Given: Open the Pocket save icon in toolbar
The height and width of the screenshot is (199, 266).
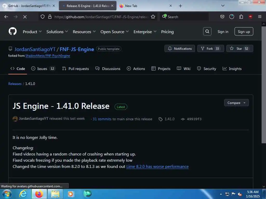Looking at the screenshot, I should coord(222,17).
